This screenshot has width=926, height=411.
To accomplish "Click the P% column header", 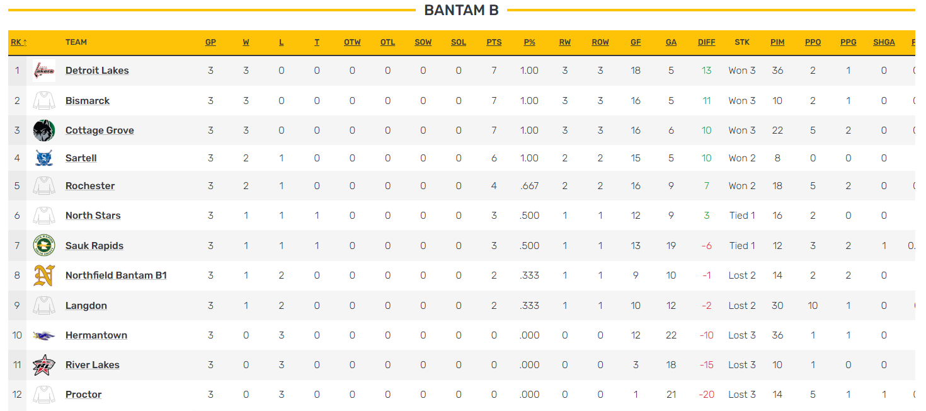I will click(529, 42).
